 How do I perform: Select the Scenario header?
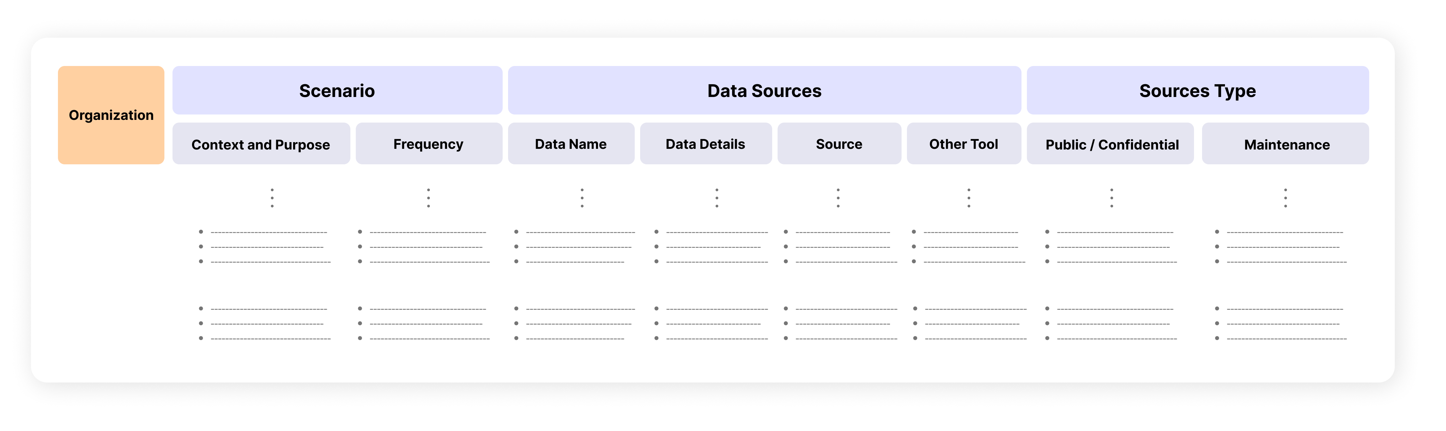[337, 90]
